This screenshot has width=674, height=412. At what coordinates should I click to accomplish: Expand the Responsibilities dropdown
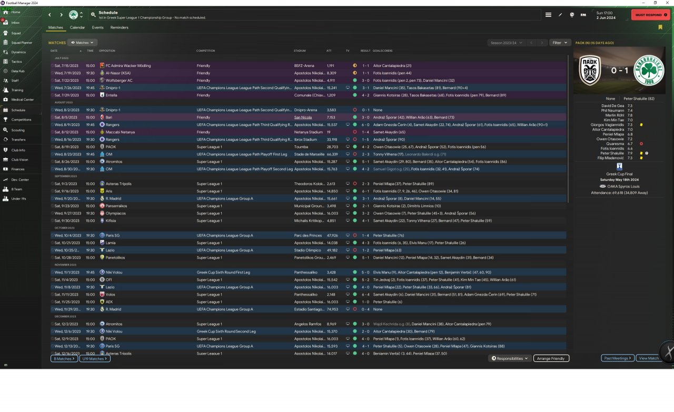tap(510, 358)
